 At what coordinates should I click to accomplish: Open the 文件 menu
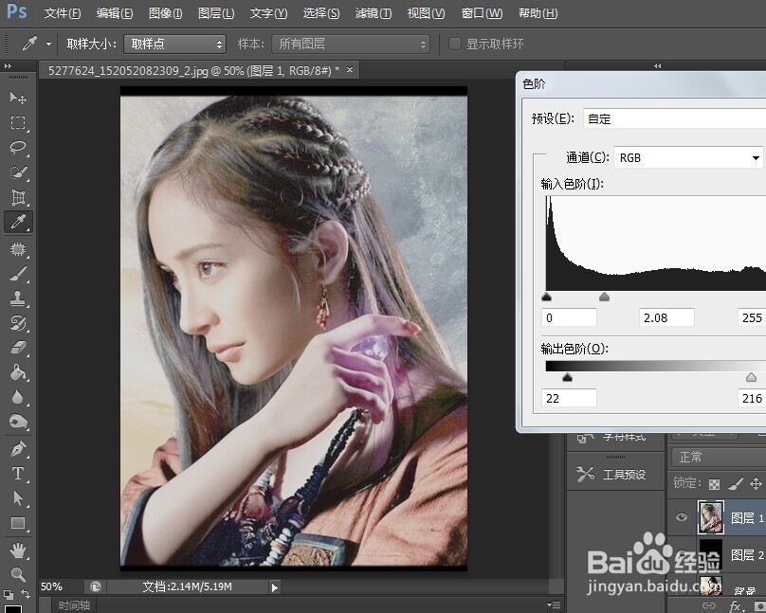[x=62, y=13]
